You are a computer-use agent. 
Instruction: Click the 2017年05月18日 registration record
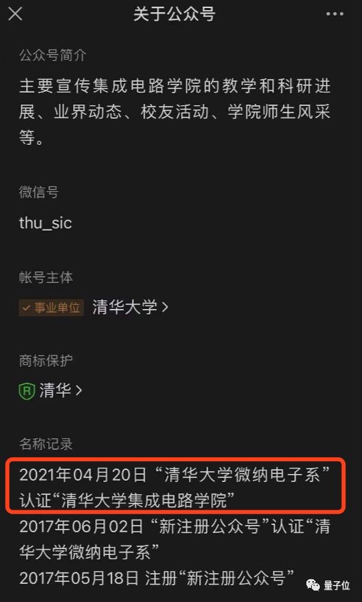pos(158,578)
